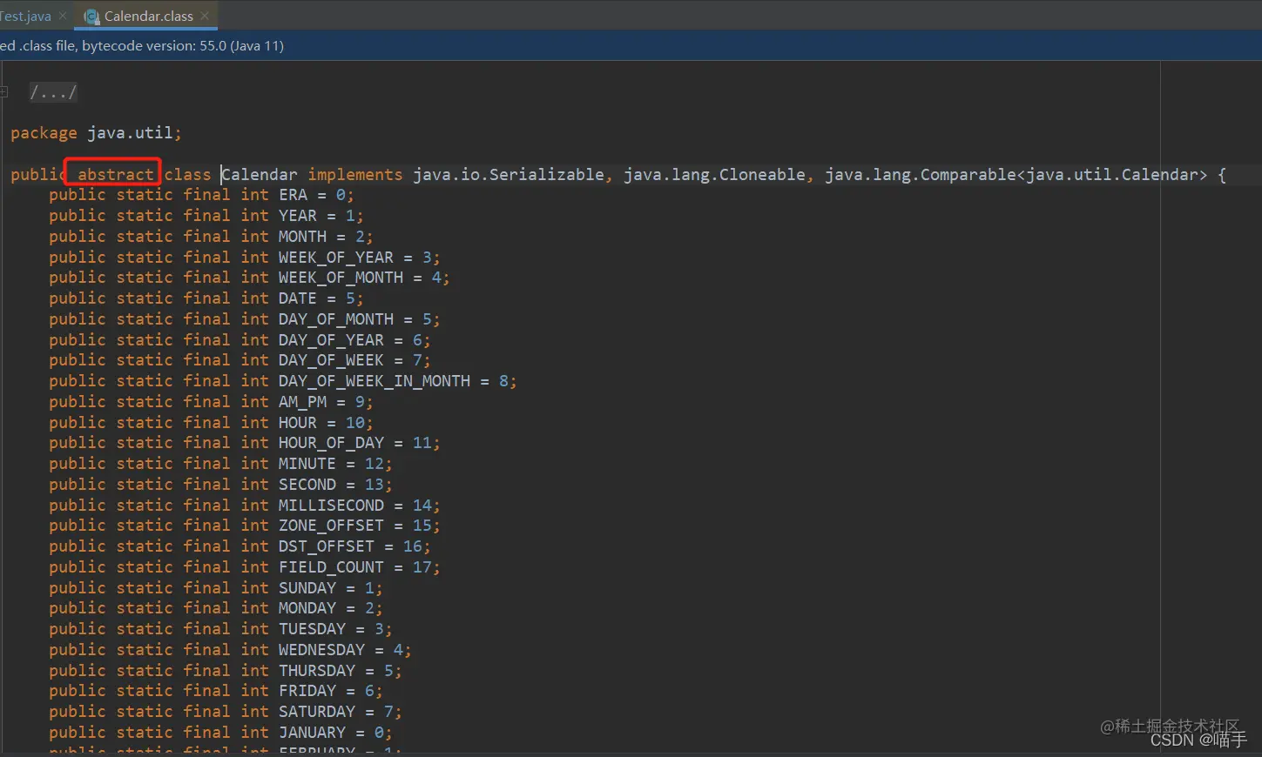Image resolution: width=1262 pixels, height=757 pixels.
Task: Click the HOUR_OF_DAY constant
Action: (331, 443)
